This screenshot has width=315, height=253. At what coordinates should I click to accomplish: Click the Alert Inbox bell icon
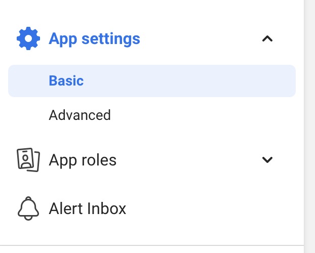[28, 208]
